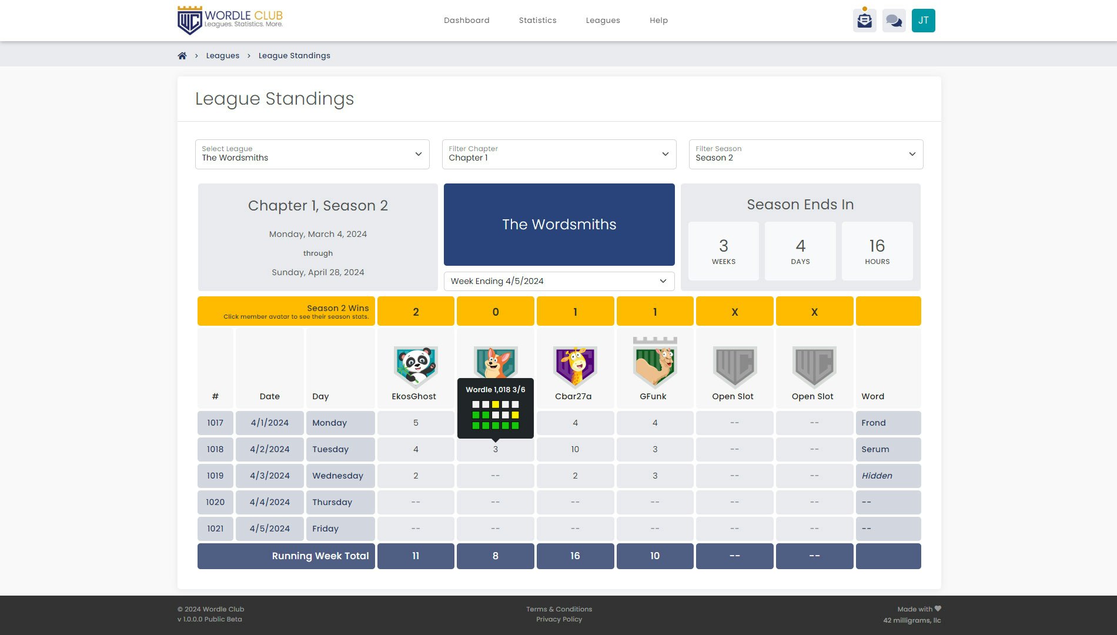This screenshot has height=635, width=1117.
Task: Open GFunk camel avatar season stats
Action: click(655, 363)
